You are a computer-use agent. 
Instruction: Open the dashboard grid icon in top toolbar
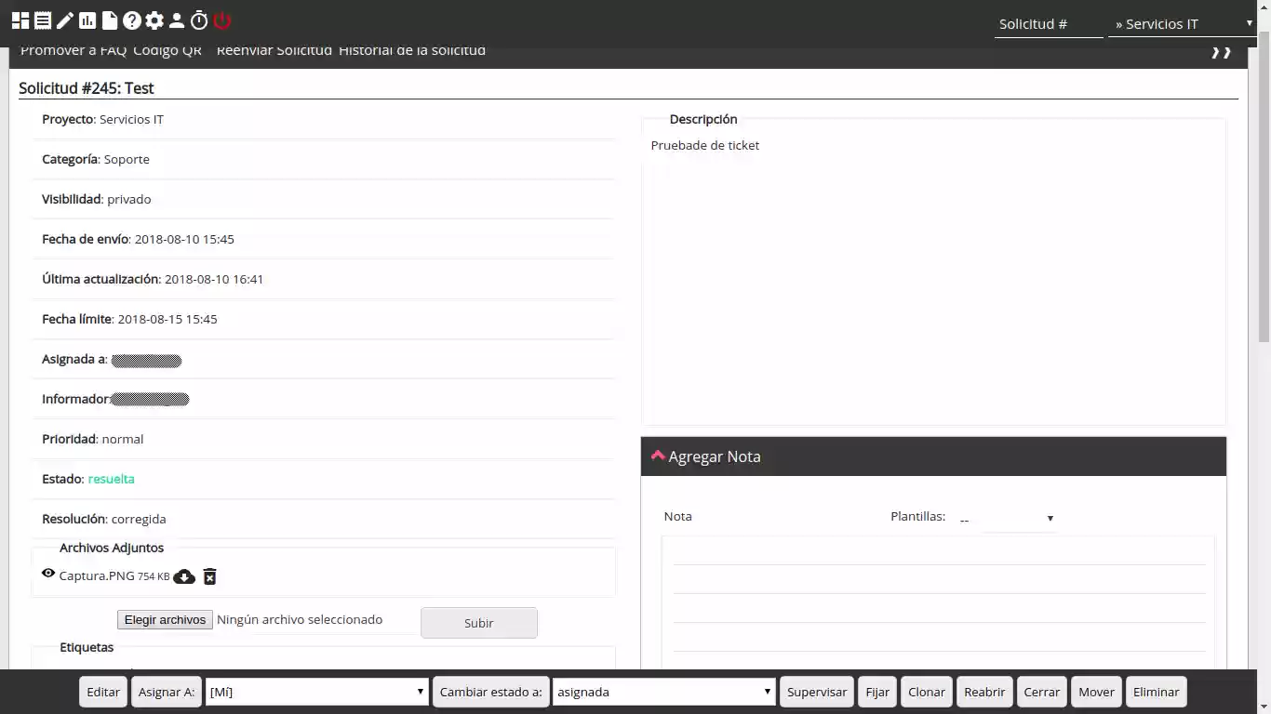tap(20, 19)
